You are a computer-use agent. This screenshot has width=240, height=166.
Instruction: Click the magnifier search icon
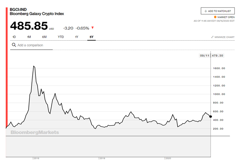coord(14,45)
